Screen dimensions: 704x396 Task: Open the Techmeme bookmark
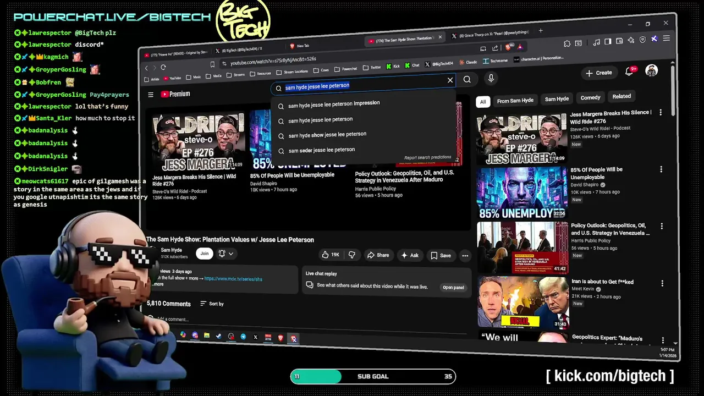(x=496, y=61)
